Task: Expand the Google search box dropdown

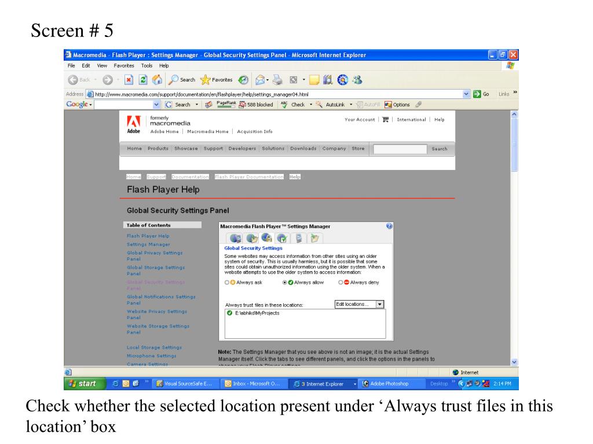Action: 156,105
